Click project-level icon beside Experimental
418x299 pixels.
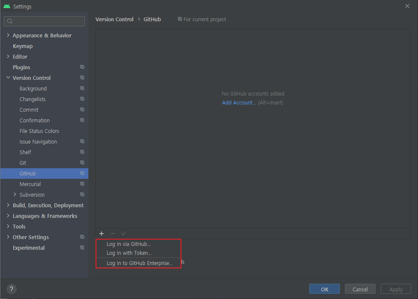pyautogui.click(x=82, y=248)
